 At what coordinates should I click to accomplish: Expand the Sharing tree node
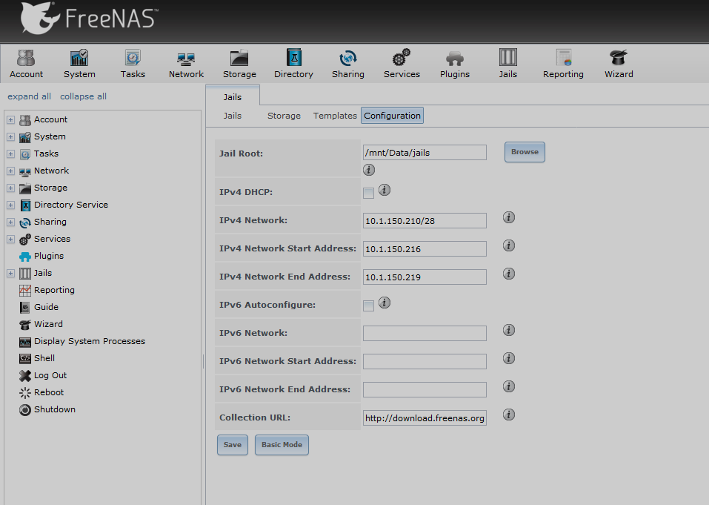click(x=11, y=222)
